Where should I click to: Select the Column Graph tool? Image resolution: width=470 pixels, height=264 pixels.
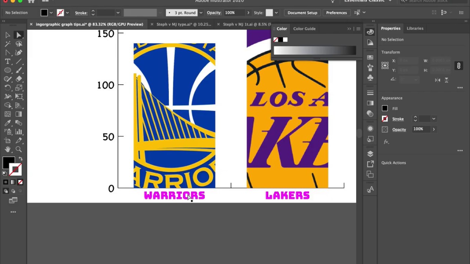(19, 132)
